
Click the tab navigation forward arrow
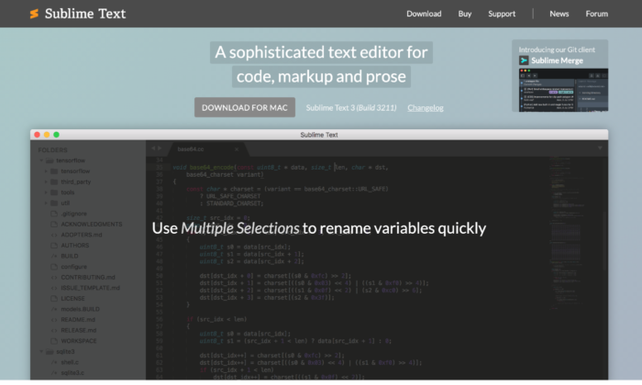pyautogui.click(x=160, y=148)
